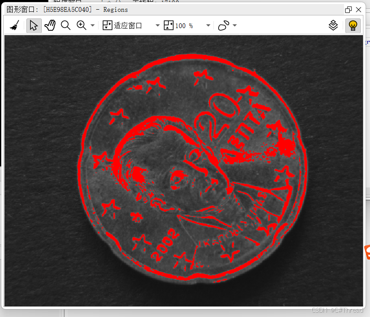This screenshot has width=370, height=317.
Task: Click the 100 % image size icon
Action: click(x=169, y=25)
